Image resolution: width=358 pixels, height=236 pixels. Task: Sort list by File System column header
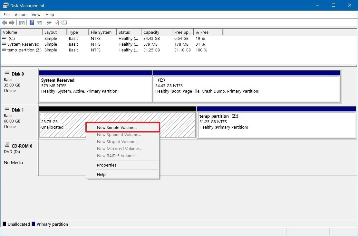(101, 32)
